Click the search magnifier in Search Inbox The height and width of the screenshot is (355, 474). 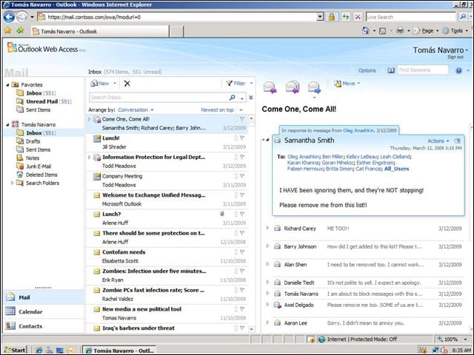tap(232, 97)
